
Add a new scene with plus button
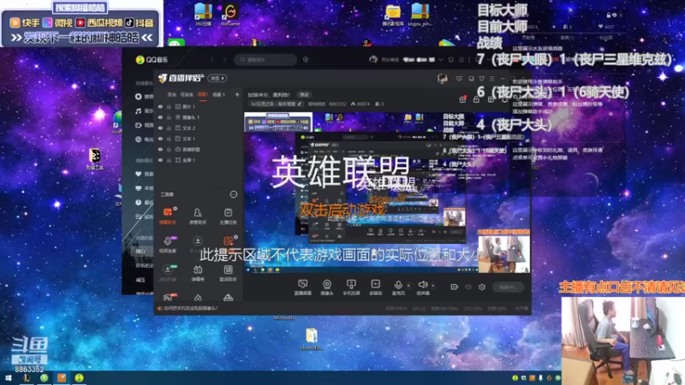237,94
